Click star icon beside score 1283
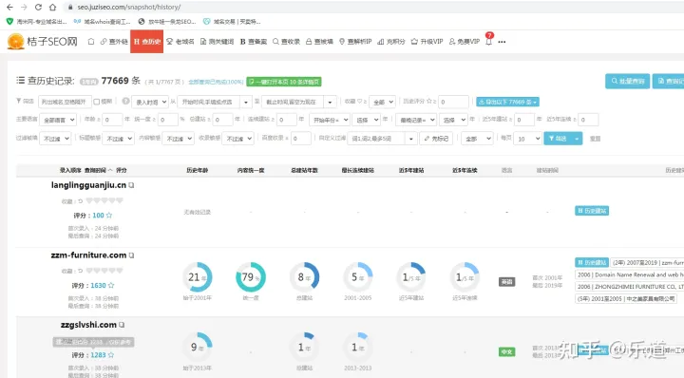This screenshot has height=378, width=684. pyautogui.click(x=111, y=355)
